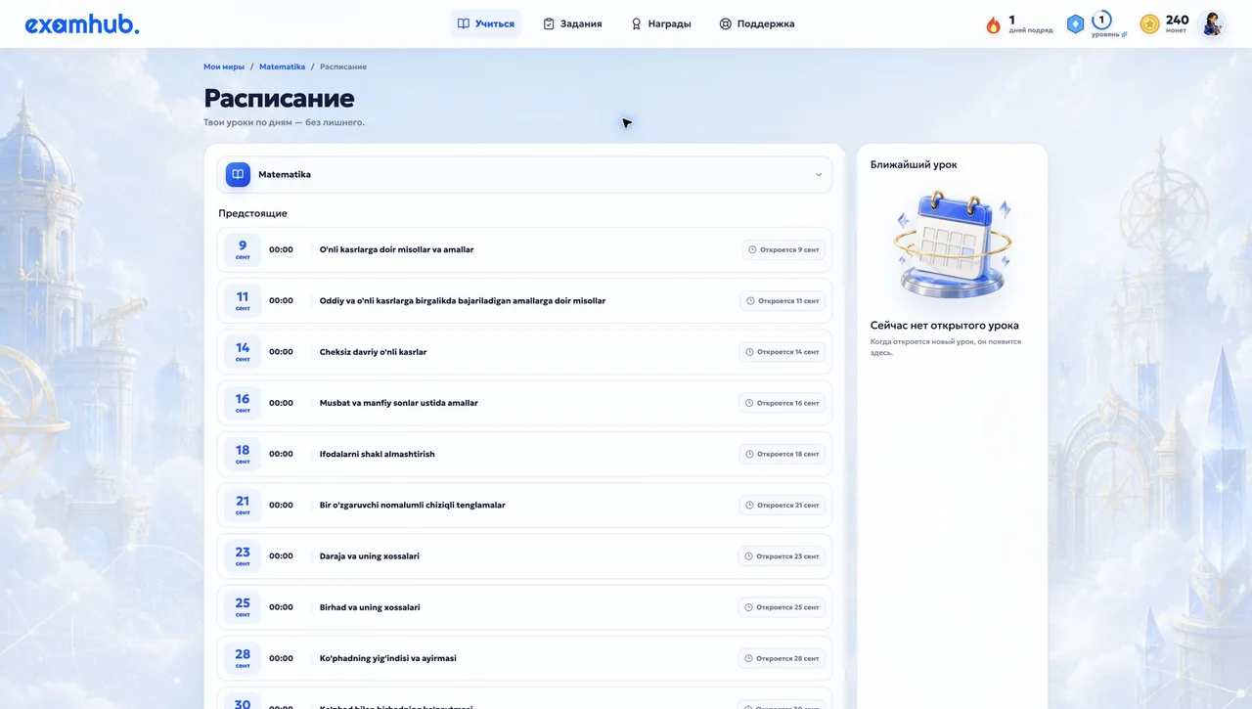This screenshot has width=1252, height=709.
Task: Click the 18 сент date badge
Action: (x=243, y=454)
